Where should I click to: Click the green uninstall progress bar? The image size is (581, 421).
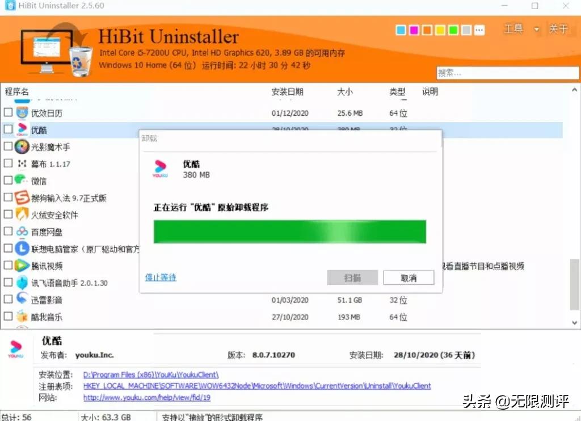click(290, 231)
